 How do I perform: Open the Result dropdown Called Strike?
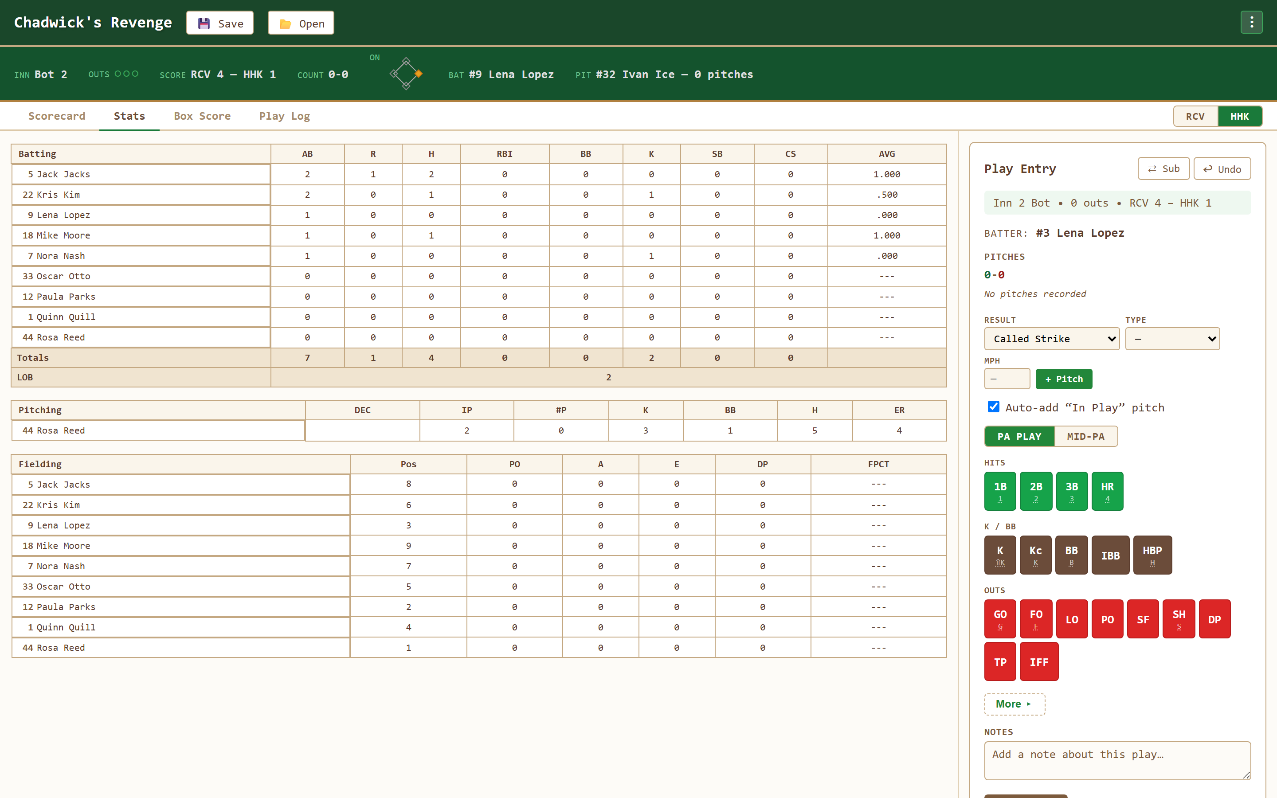(x=1051, y=338)
